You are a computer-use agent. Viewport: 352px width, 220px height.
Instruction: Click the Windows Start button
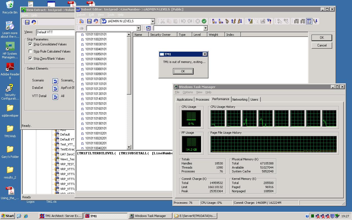click(8, 216)
